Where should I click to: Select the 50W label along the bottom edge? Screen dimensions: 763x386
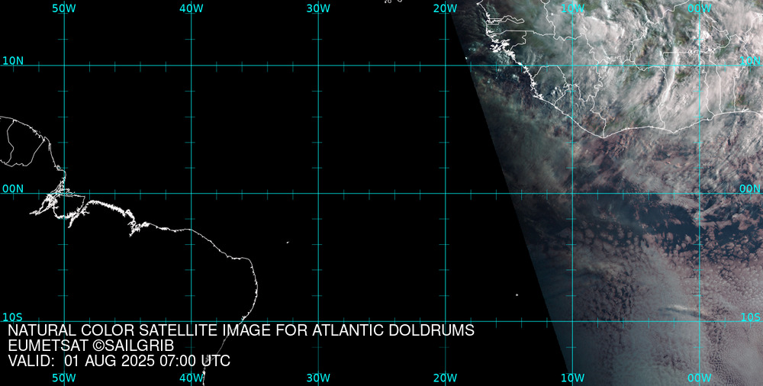pyautogui.click(x=64, y=378)
